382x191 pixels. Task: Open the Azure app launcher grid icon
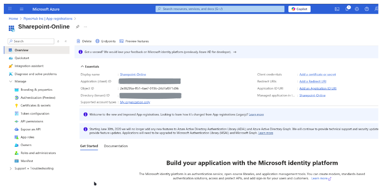10,9
